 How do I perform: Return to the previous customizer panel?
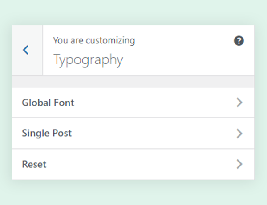(27, 50)
